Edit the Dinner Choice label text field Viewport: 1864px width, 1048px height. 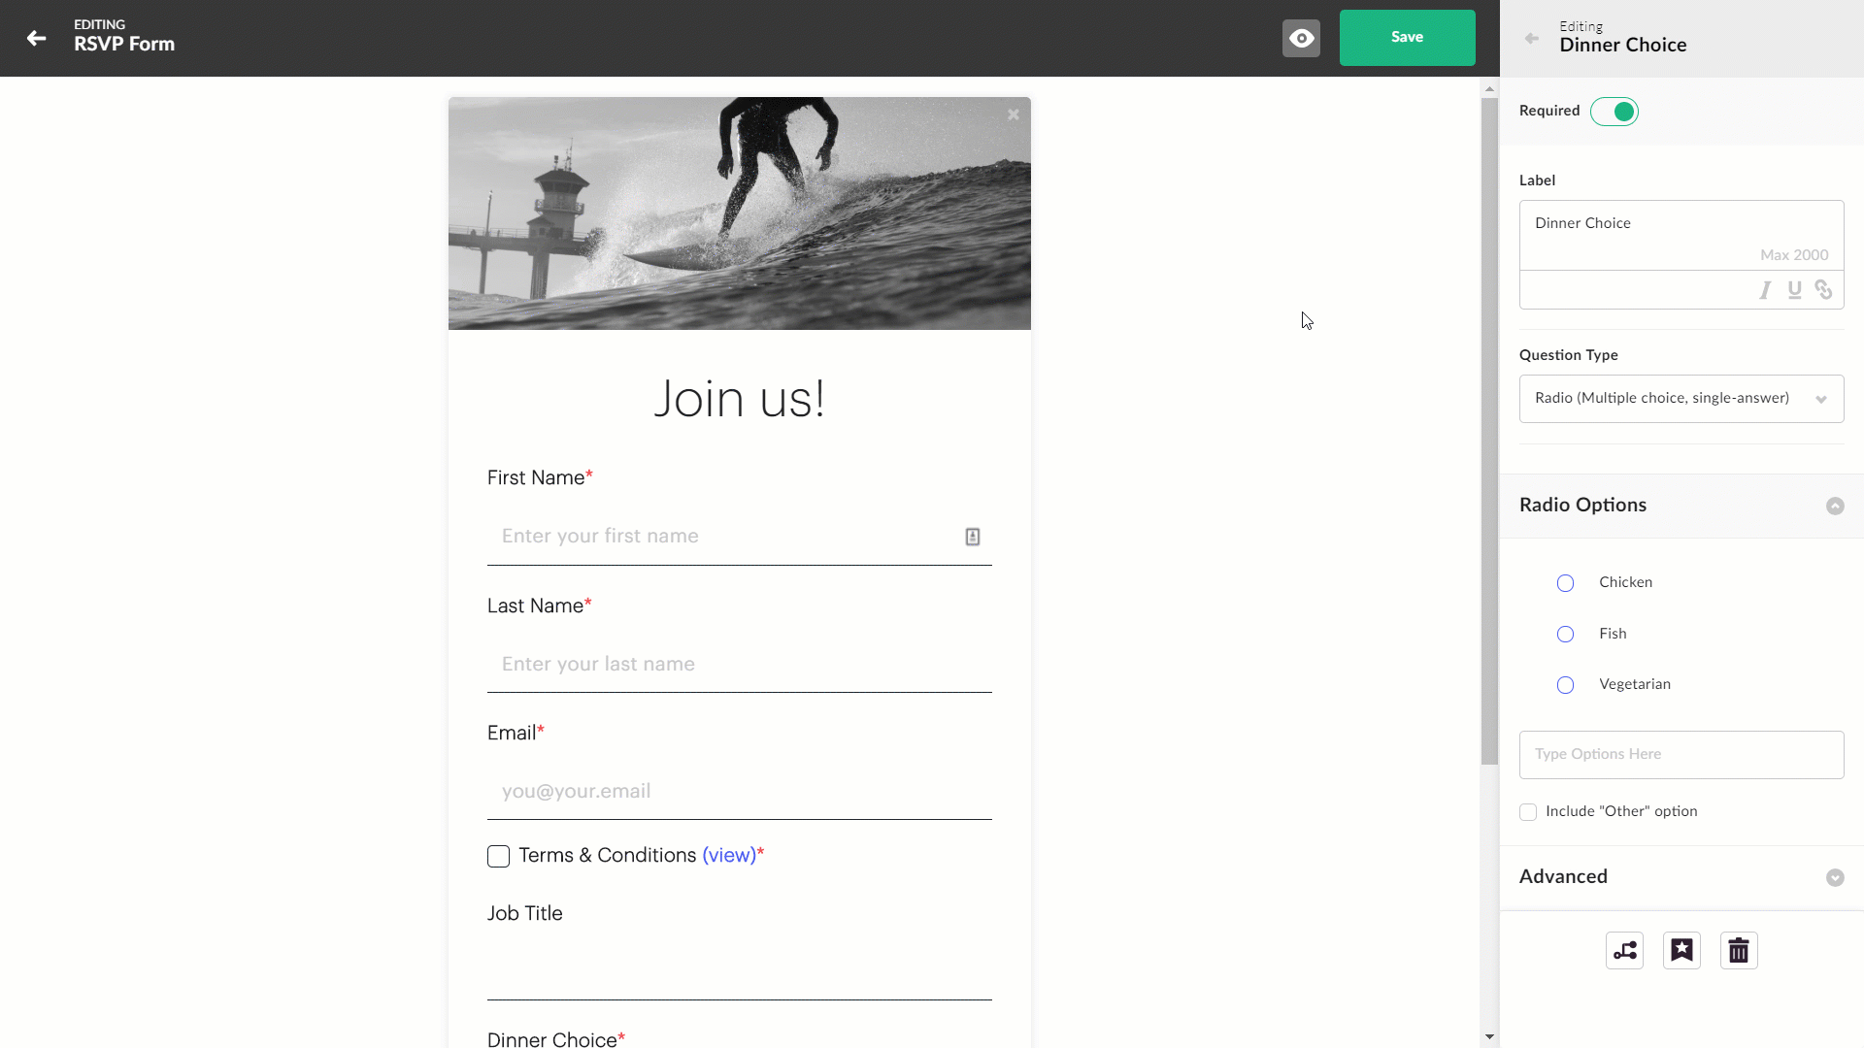(x=1681, y=235)
